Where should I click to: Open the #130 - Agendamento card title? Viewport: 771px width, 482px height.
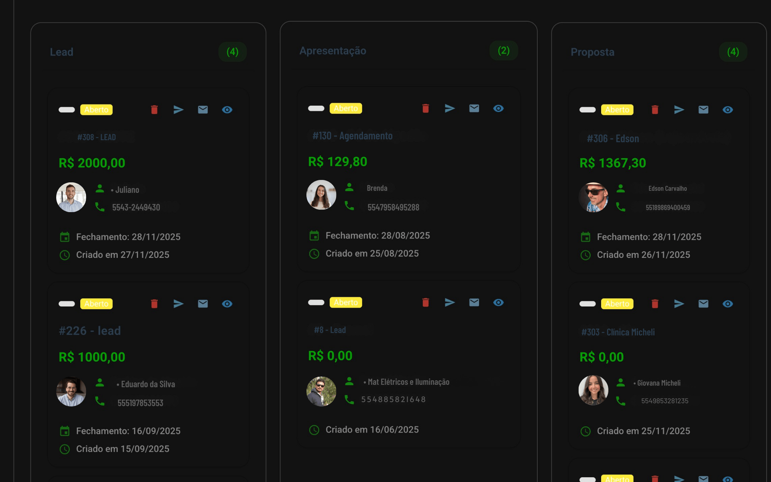click(x=352, y=136)
